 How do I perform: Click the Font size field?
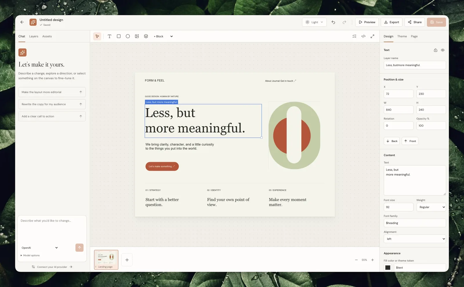398,207
